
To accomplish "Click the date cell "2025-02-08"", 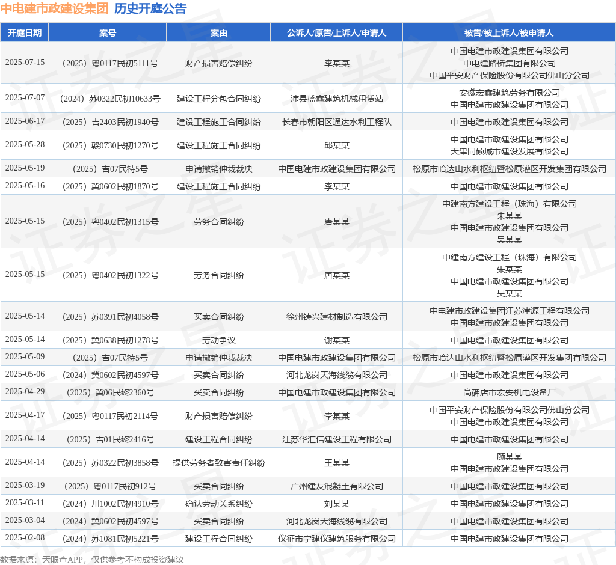I will (x=25, y=538).
